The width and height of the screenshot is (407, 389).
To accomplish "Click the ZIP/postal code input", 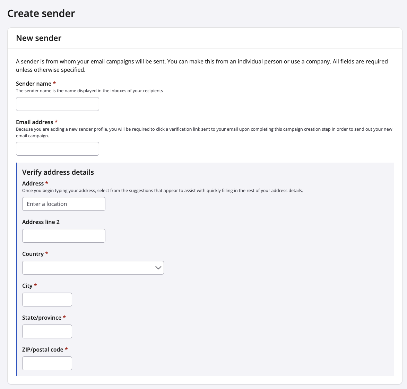I will 47,363.
